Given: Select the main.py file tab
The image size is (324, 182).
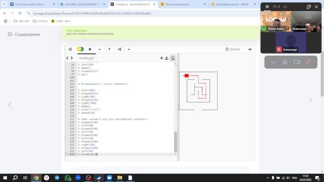Looking at the screenshot, I should point(87,58).
